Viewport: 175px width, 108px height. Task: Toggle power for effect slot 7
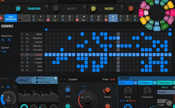[120, 16]
